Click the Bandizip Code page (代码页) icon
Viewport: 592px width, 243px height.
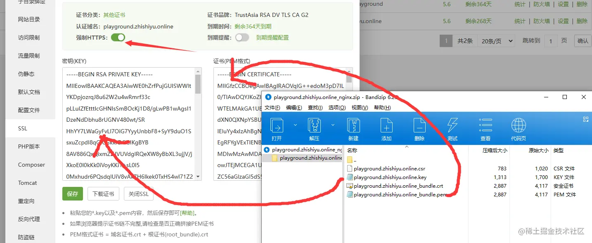[x=519, y=125]
